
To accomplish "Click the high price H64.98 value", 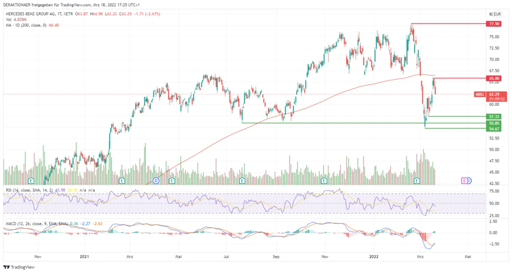I will (x=96, y=14).
